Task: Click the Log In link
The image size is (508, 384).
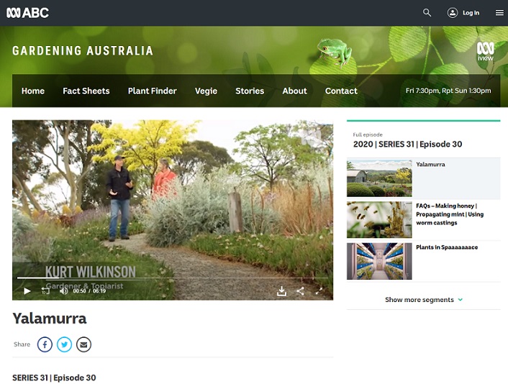Action: tap(471, 13)
